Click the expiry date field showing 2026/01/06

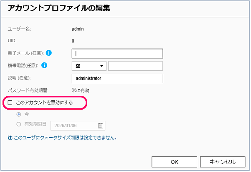pyautogui.click(x=74, y=126)
